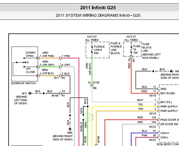
Task: Click the '(BEHIND RIGHT SIDE OF DASH)' note under M95
Action: click(x=63, y=138)
